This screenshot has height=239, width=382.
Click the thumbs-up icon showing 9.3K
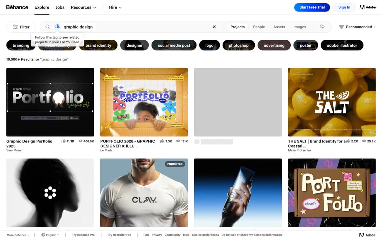coord(162,141)
